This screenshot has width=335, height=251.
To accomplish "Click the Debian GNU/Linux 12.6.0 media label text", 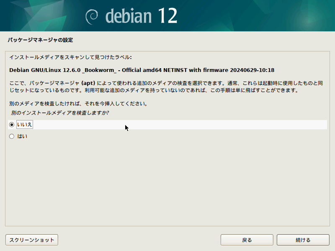I will click(142, 70).
